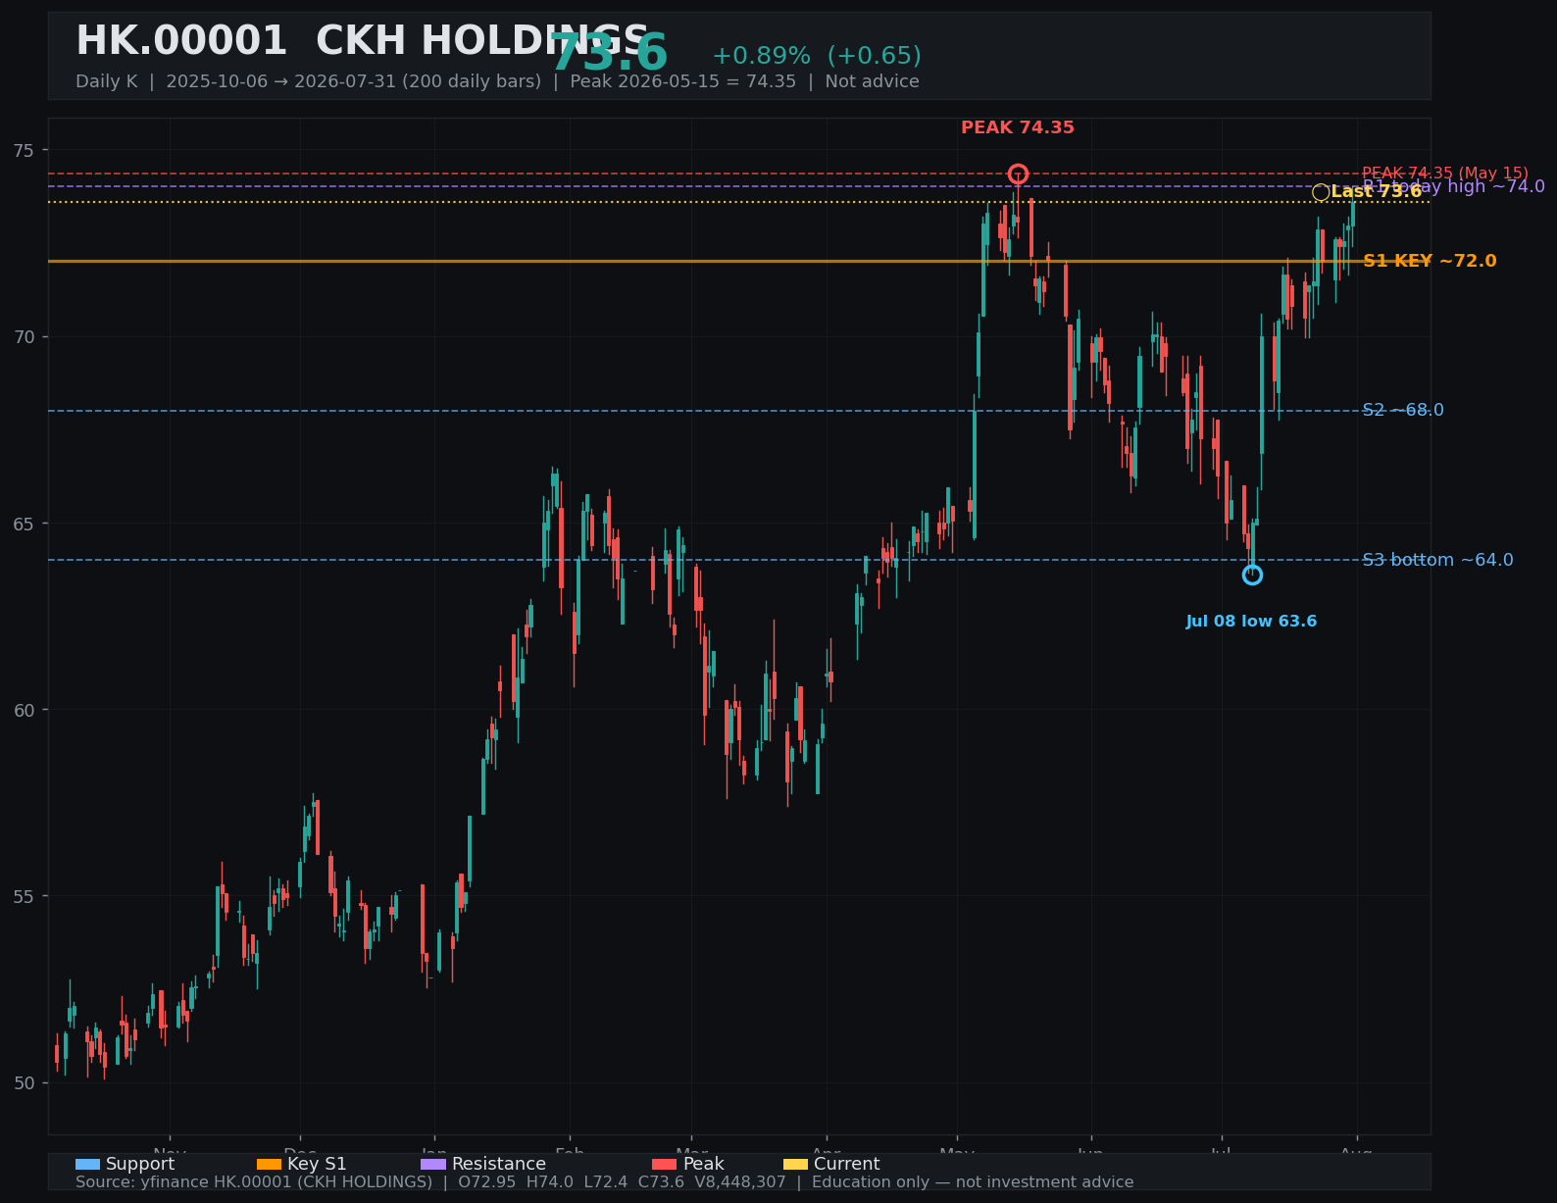
Task: Click the "Daily K" subtitle text
Action: pyautogui.click(x=107, y=81)
